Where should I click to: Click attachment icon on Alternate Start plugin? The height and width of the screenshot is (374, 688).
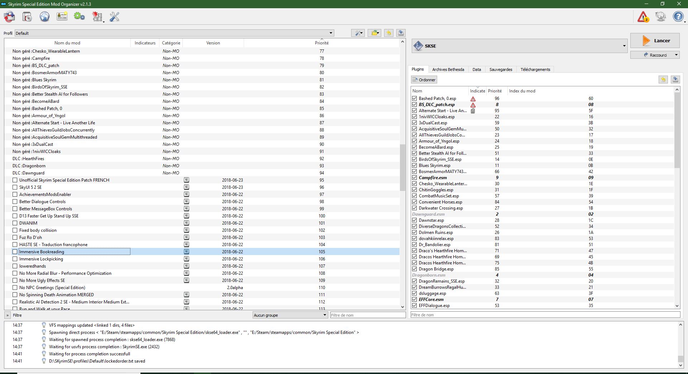[x=473, y=111]
